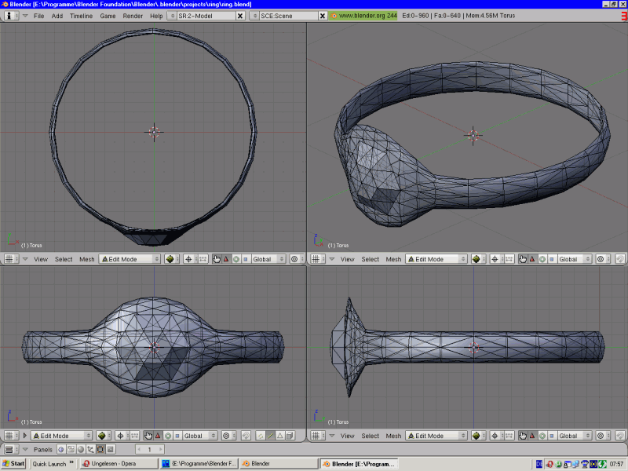Viewport: 628px width, 471px height.
Task: Click the Object context icon in Panels header
Action: pos(90,450)
